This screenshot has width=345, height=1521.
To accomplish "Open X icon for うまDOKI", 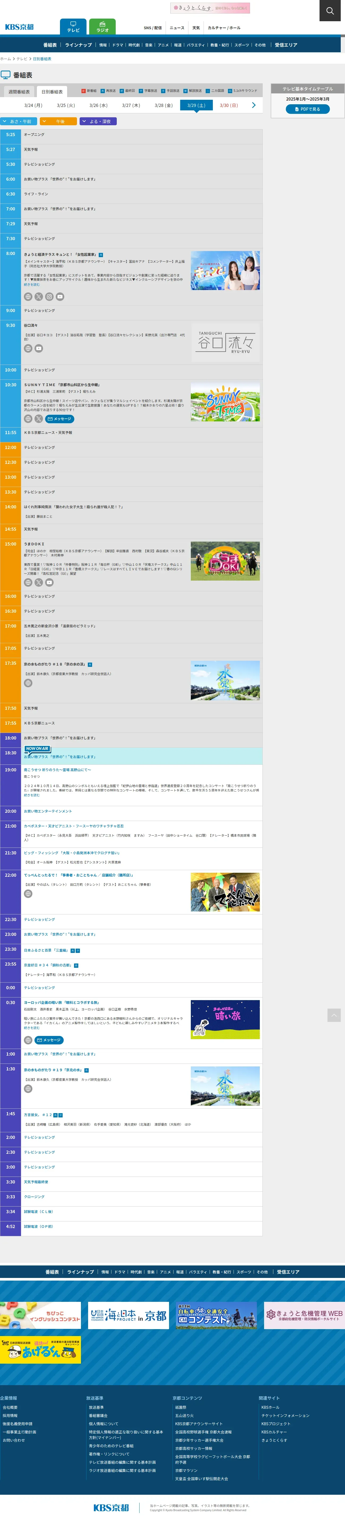I will [x=38, y=582].
